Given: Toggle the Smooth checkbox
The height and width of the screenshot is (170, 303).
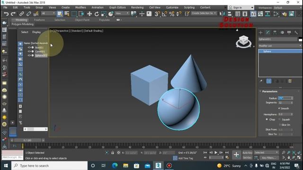Looking at the screenshot, I should pyautogui.click(x=279, y=109).
